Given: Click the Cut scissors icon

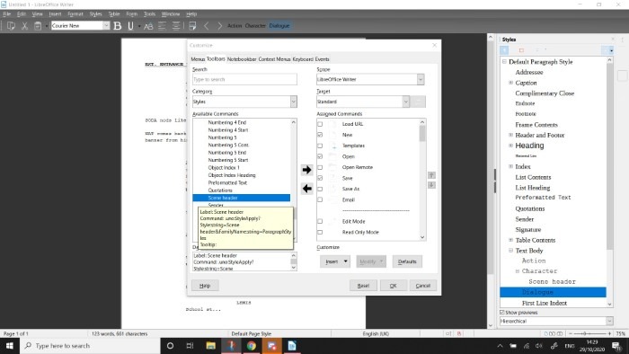Looking at the screenshot, I should coord(24,26).
